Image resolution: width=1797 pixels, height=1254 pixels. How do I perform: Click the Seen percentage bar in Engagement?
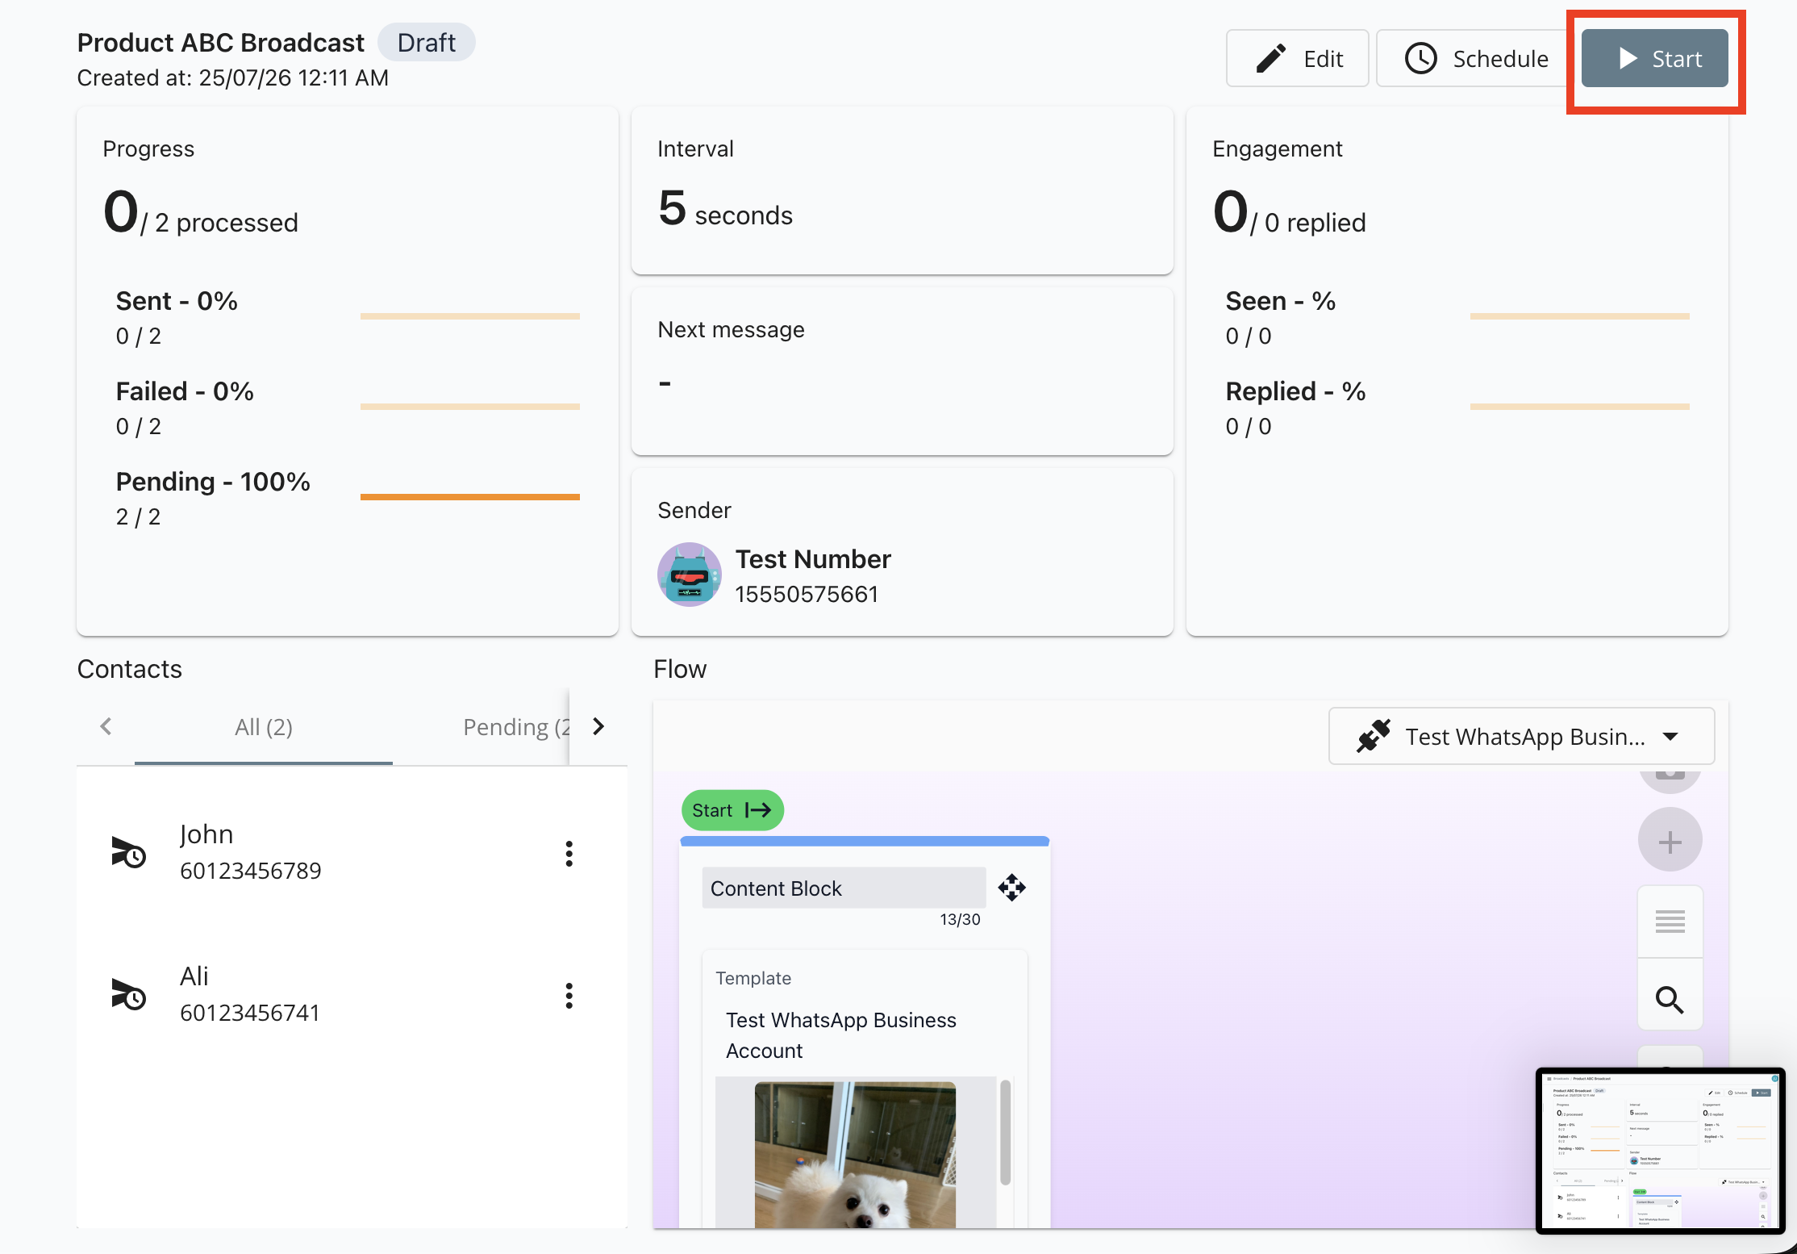click(x=1580, y=316)
